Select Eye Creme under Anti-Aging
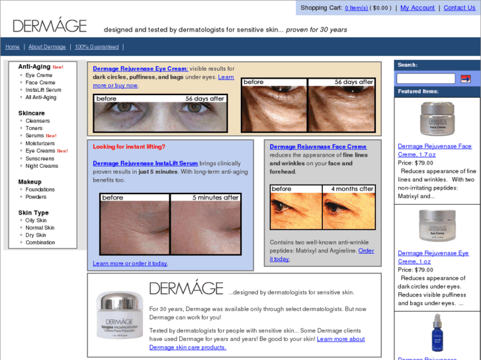This screenshot has height=360, width=481. click(x=38, y=75)
